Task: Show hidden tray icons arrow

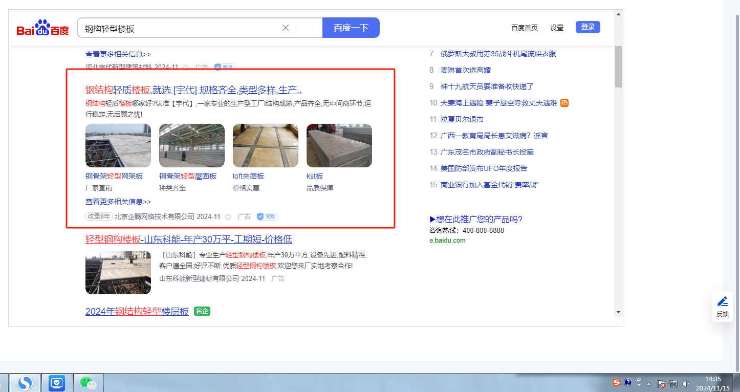Action: click(x=649, y=383)
